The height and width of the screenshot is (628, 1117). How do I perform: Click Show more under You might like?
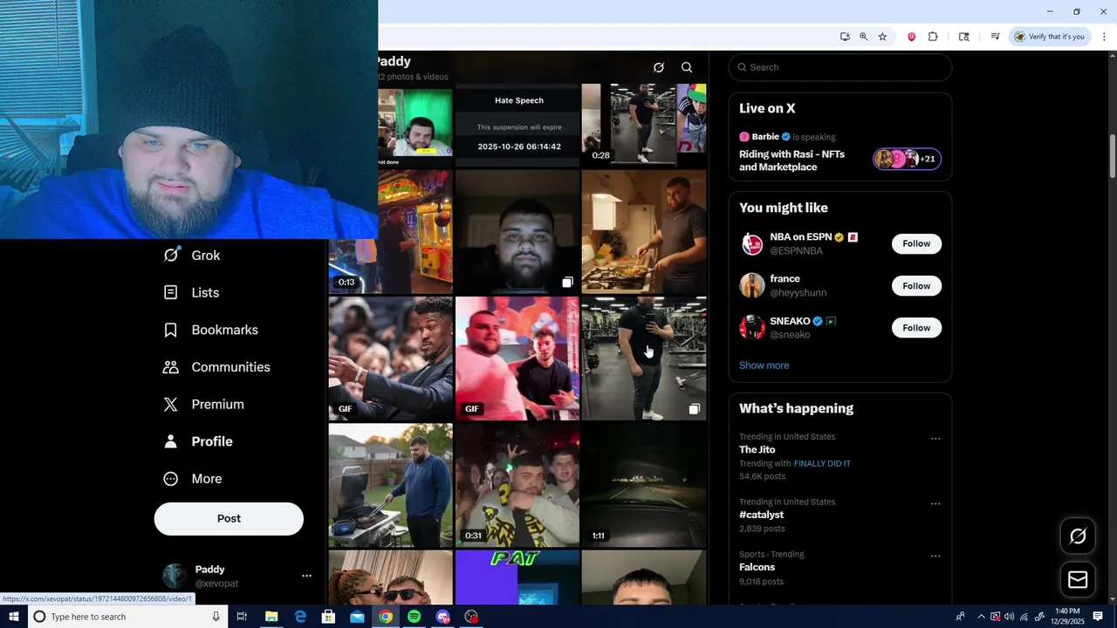(764, 365)
